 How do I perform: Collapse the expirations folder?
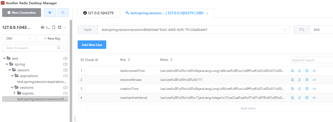click(12, 76)
